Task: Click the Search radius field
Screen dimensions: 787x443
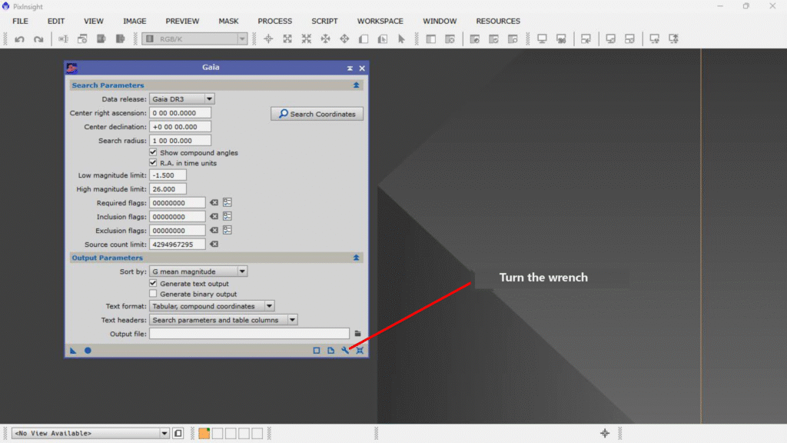Action: 180,141
